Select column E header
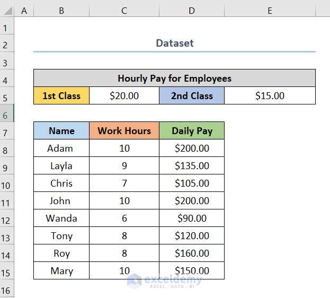Viewport: 330px width, 298px height. pos(270,10)
